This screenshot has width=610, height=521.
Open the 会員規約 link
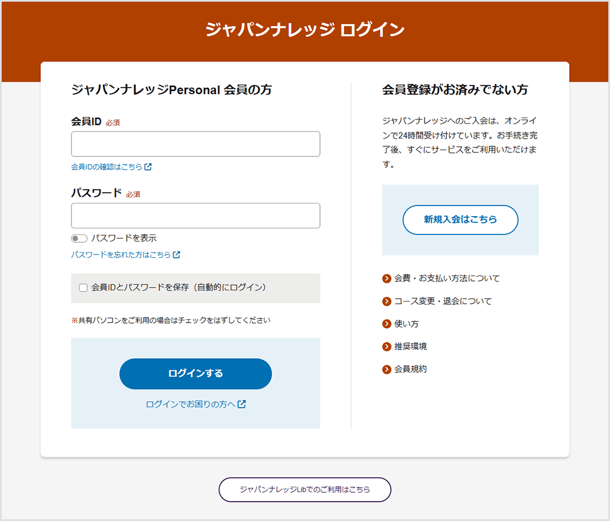[x=410, y=369]
